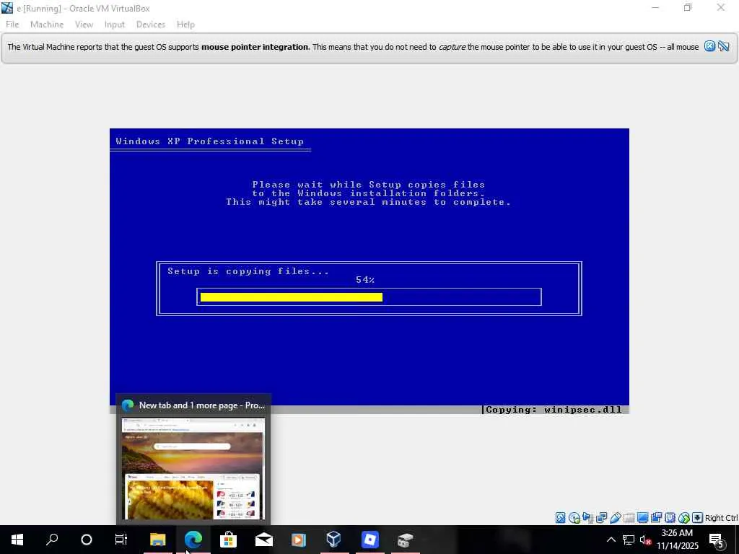Viewport: 739px width, 554px height.
Task: Open the Roblox icon in taskbar
Action: (370, 540)
